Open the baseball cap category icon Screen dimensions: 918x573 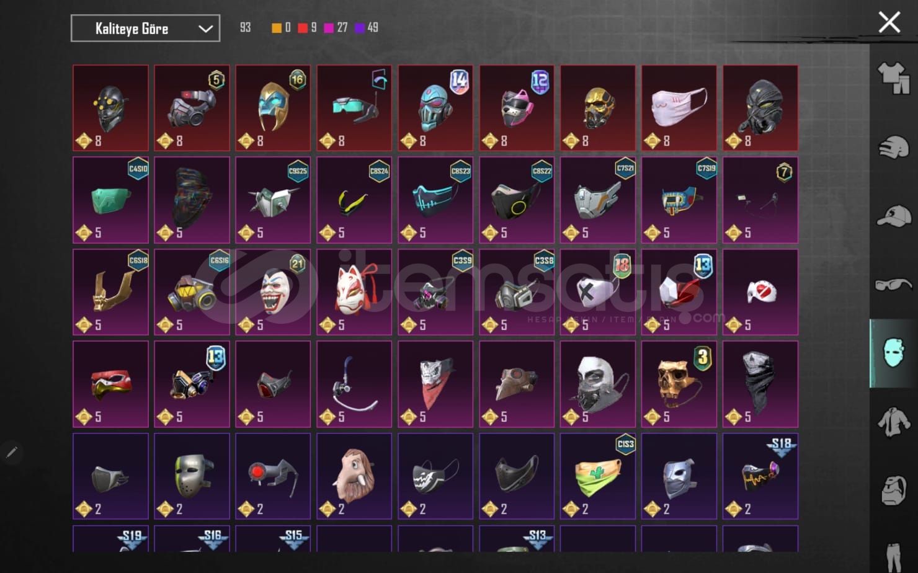pos(893,216)
